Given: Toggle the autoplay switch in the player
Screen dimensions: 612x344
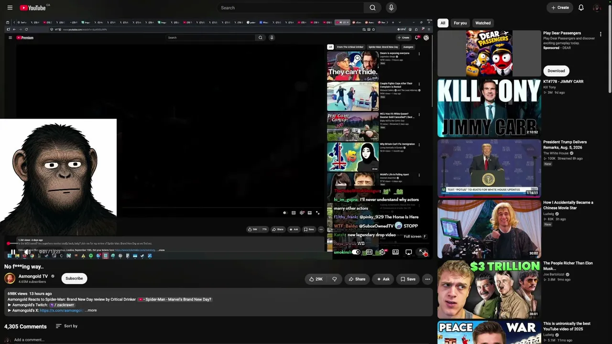Looking at the screenshot, I should pos(356,252).
